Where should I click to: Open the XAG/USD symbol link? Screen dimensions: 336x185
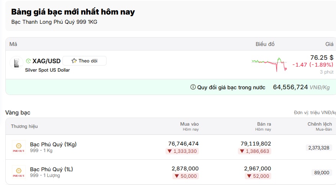pos(46,61)
